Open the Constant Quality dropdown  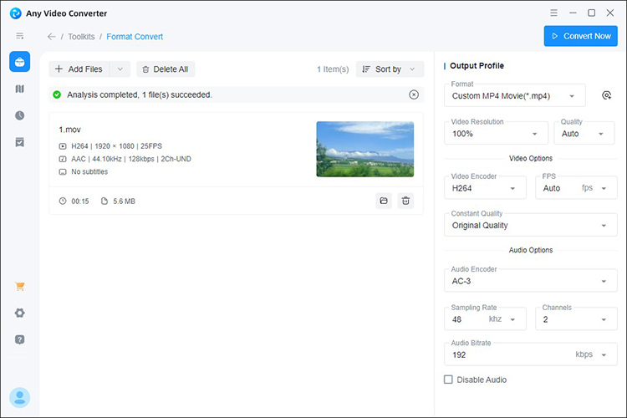point(531,225)
